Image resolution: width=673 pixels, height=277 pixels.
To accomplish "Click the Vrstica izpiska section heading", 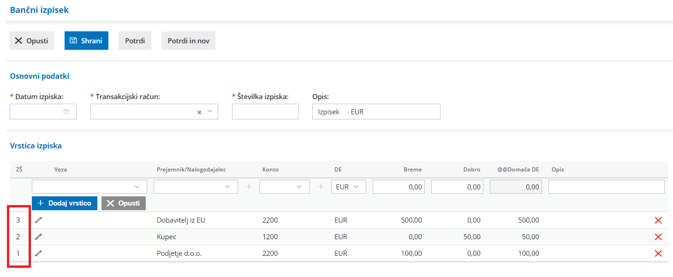I will click(36, 146).
